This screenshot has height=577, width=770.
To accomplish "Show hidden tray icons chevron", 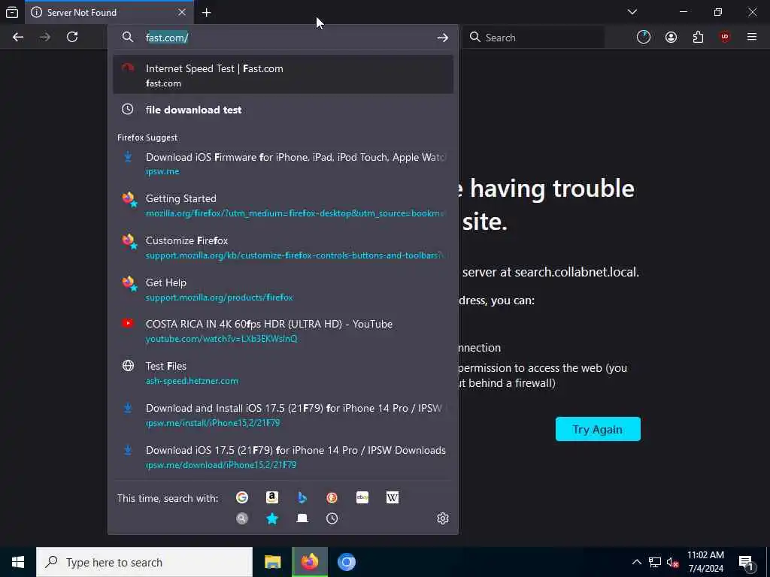I will pos(636,562).
